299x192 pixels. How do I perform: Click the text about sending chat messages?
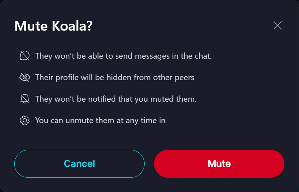coord(123,56)
